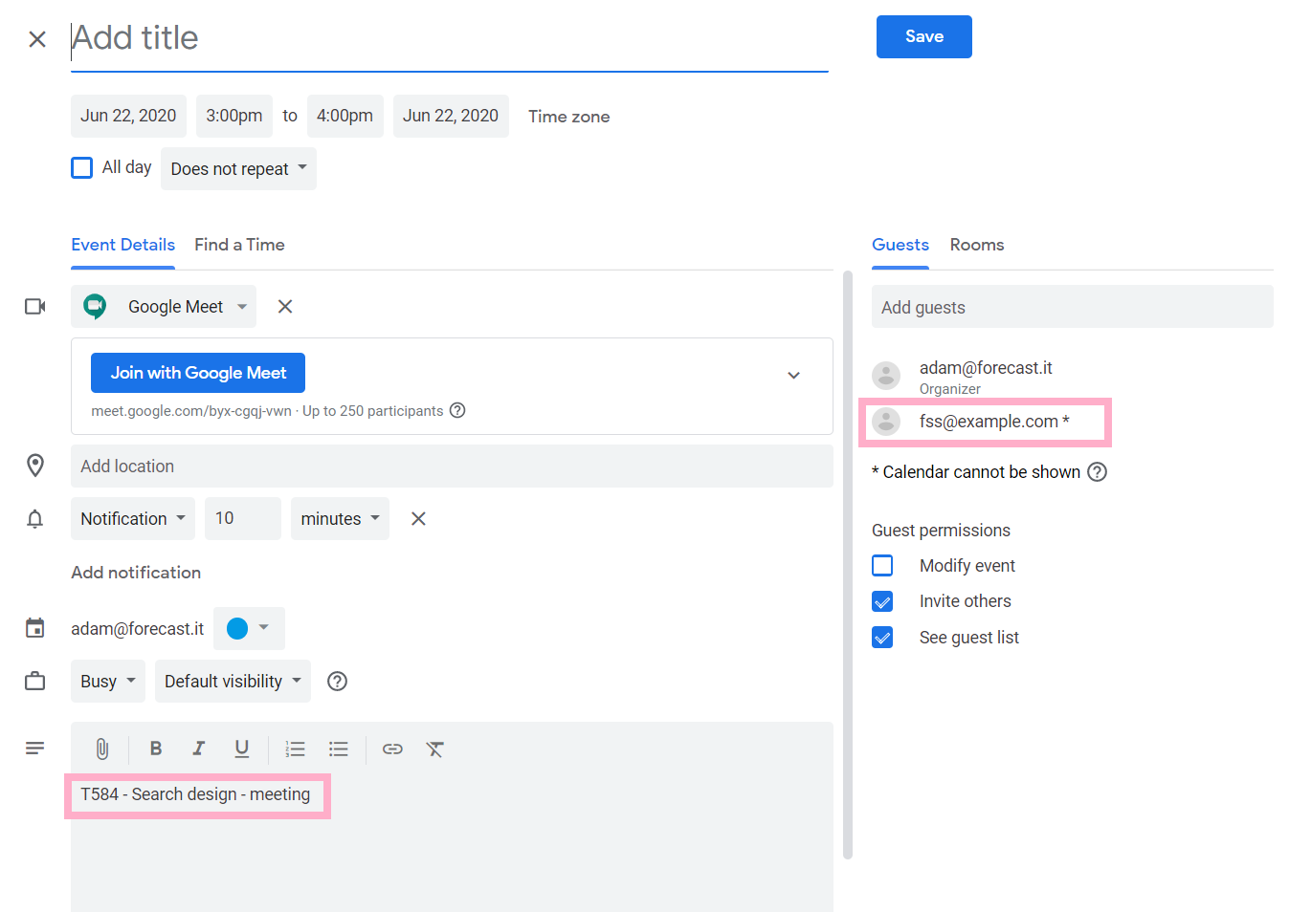Open help for Calendar cannot be shown
The height and width of the screenshot is (912, 1289).
point(1098,471)
